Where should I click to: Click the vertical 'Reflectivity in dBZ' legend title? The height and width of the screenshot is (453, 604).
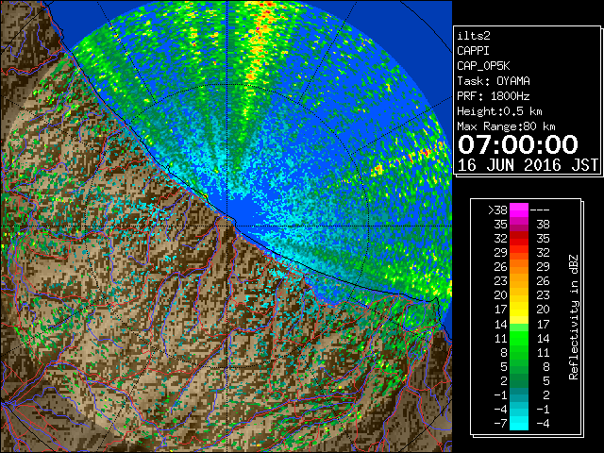click(574, 317)
